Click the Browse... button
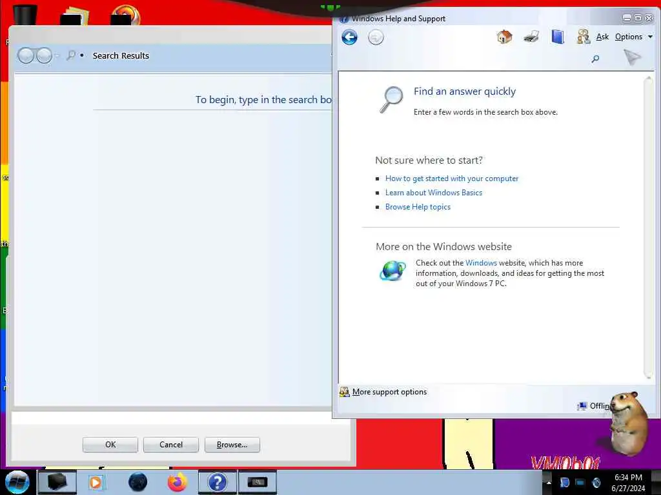 point(232,445)
